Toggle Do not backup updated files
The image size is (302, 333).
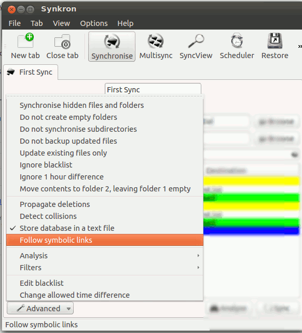(105, 141)
